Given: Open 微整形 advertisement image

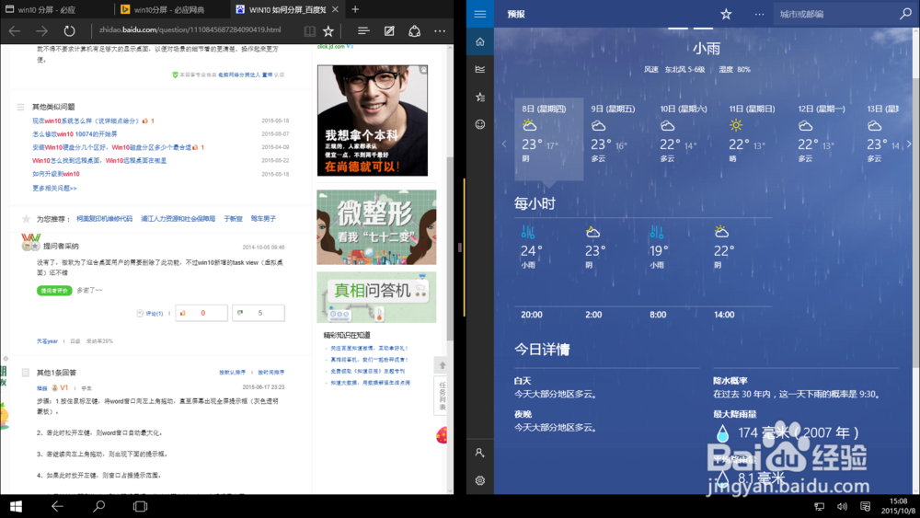Looking at the screenshot, I should pos(376,227).
